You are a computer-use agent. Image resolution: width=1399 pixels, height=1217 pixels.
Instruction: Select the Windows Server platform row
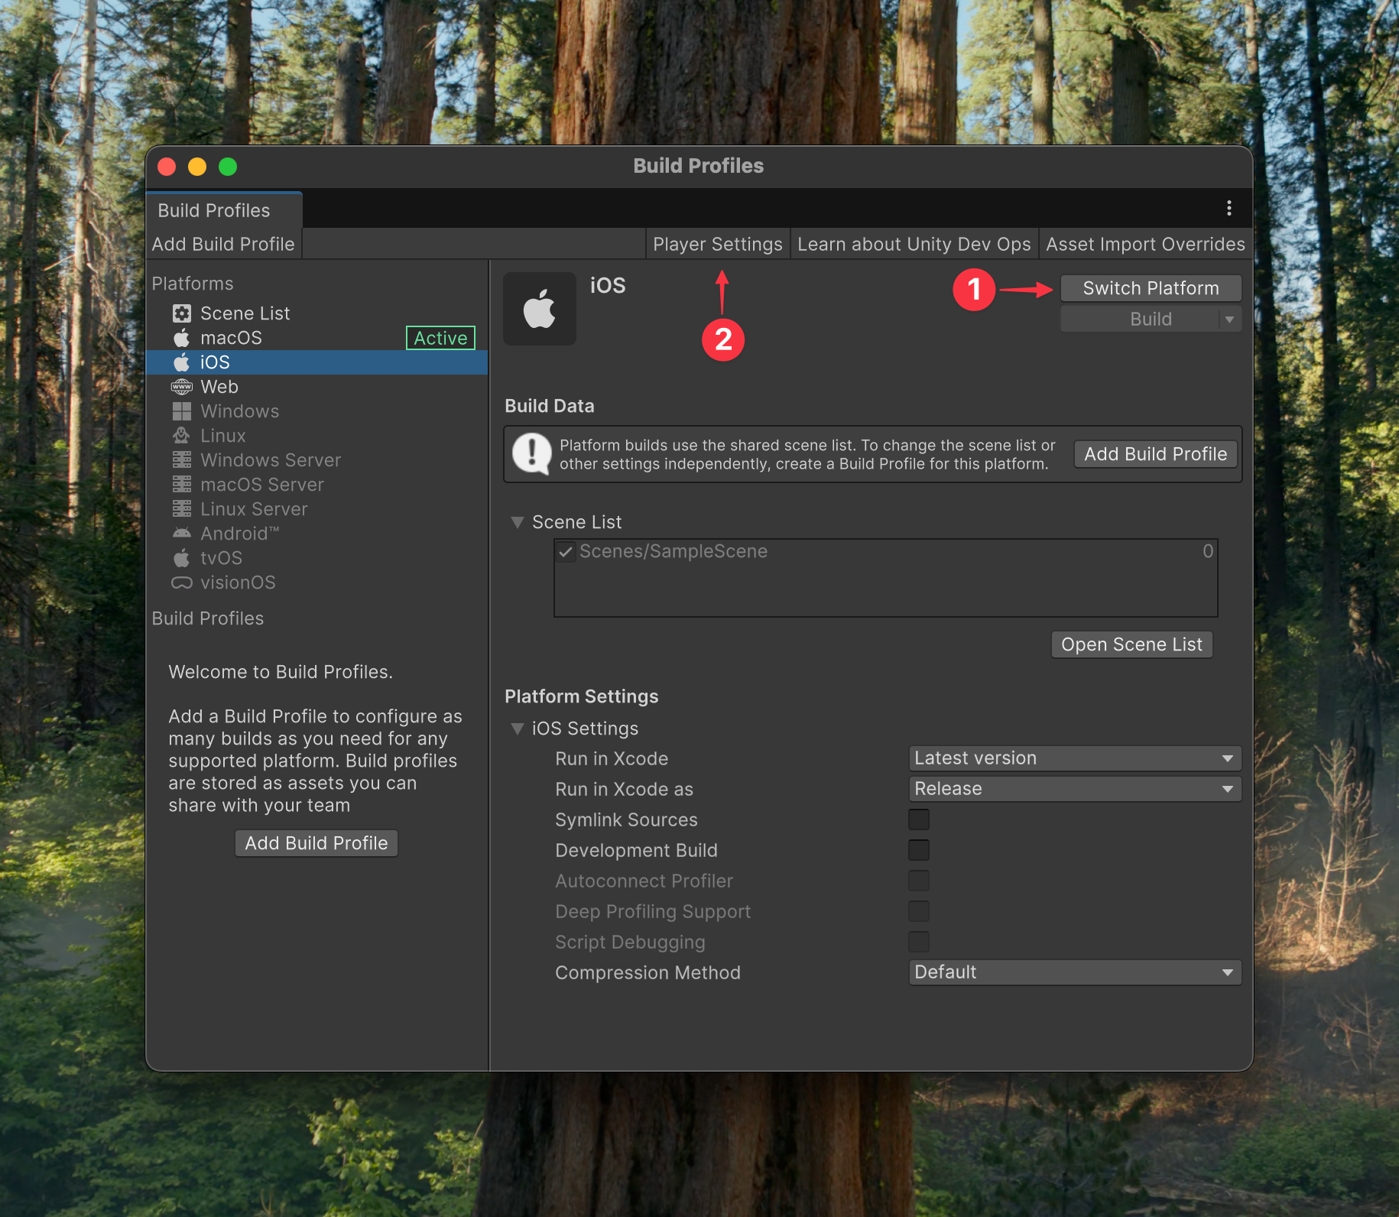pos(316,460)
